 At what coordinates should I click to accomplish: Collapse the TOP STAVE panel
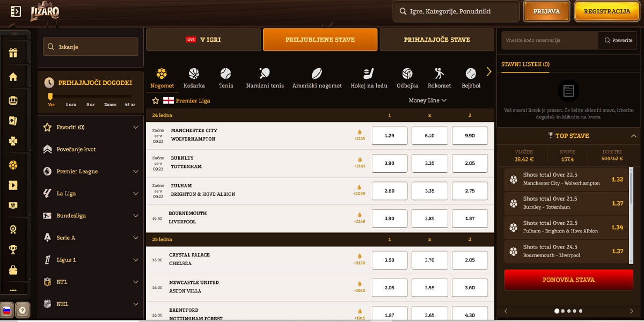pos(633,136)
